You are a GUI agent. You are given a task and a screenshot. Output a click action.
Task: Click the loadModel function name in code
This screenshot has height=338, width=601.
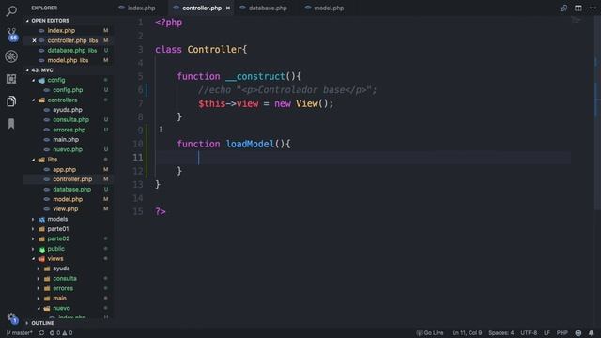coord(250,144)
